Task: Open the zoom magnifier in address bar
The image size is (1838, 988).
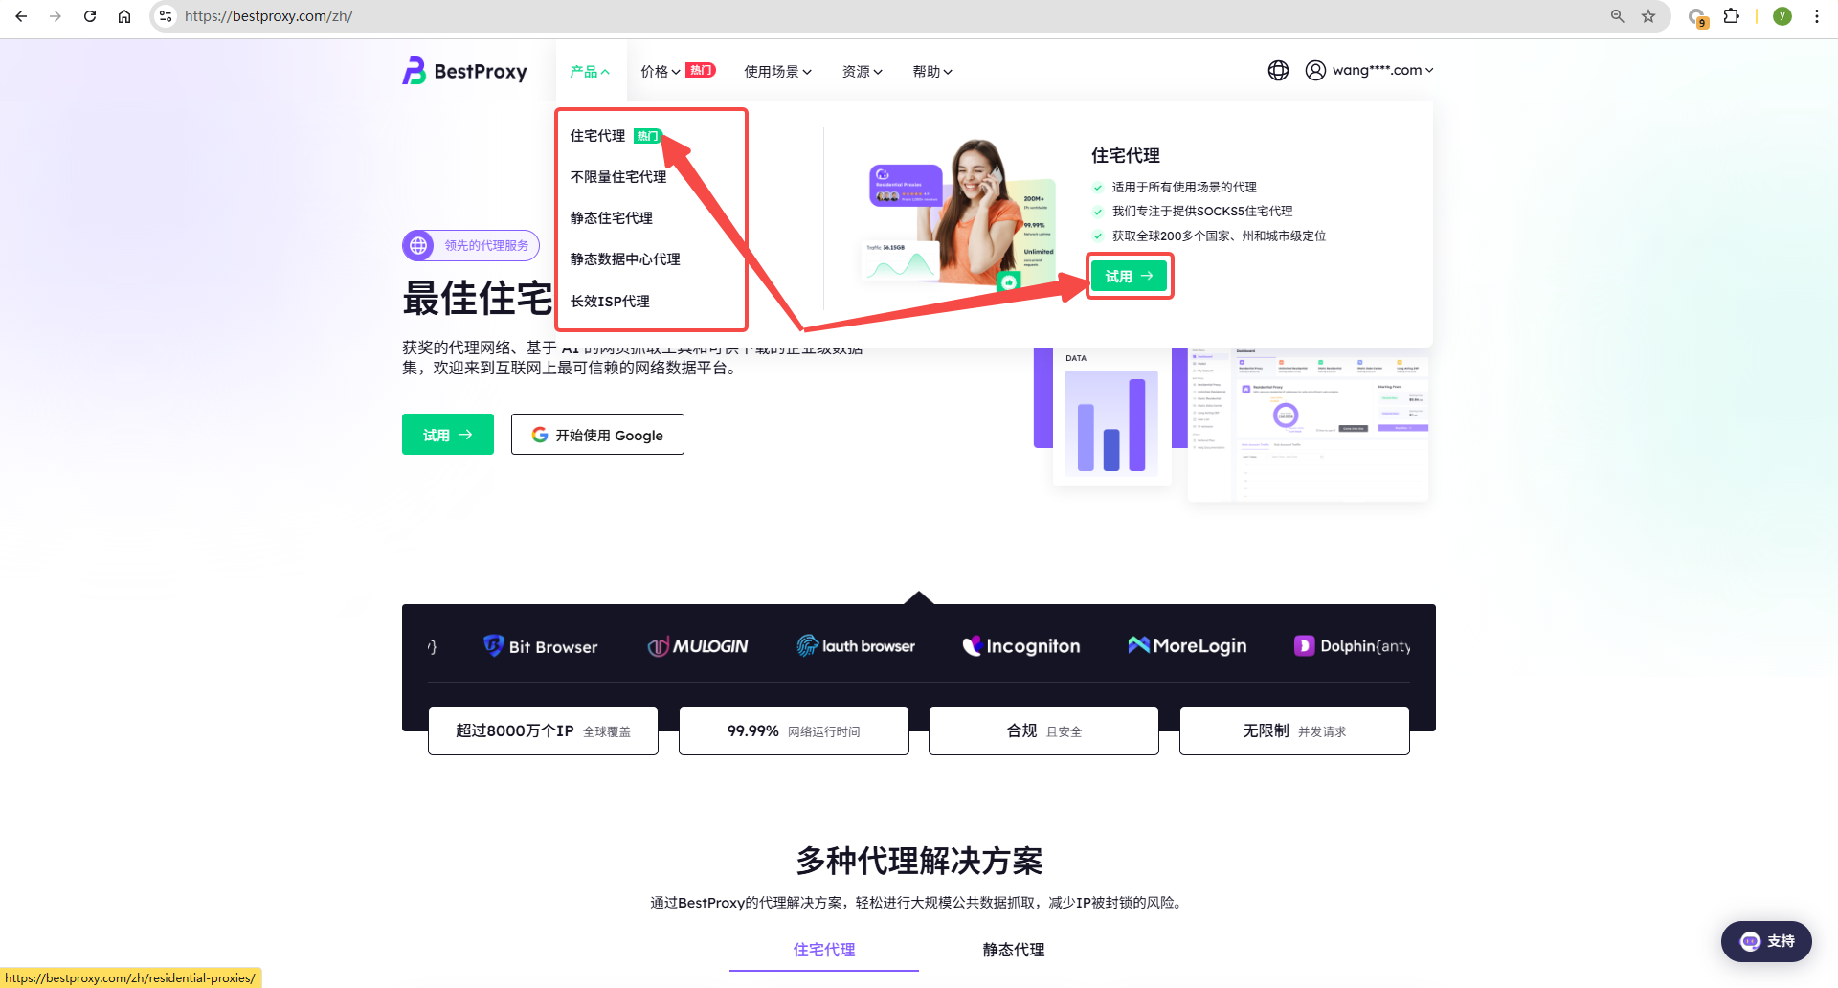Action: tap(1618, 16)
